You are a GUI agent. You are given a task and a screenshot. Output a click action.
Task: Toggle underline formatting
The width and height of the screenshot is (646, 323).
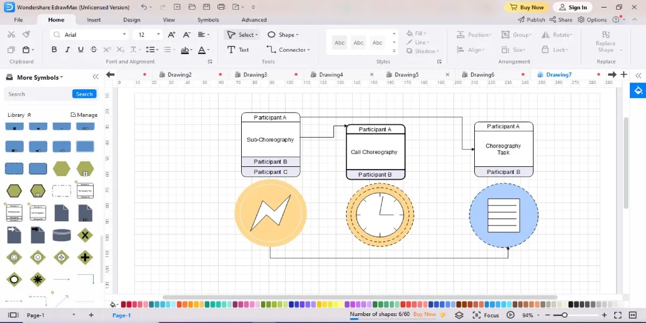[x=80, y=49]
